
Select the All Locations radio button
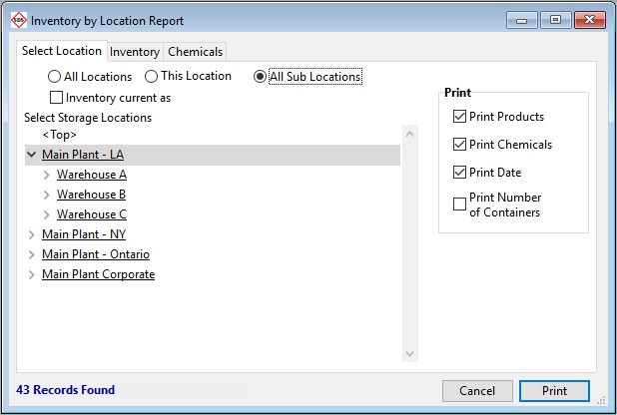(x=55, y=77)
